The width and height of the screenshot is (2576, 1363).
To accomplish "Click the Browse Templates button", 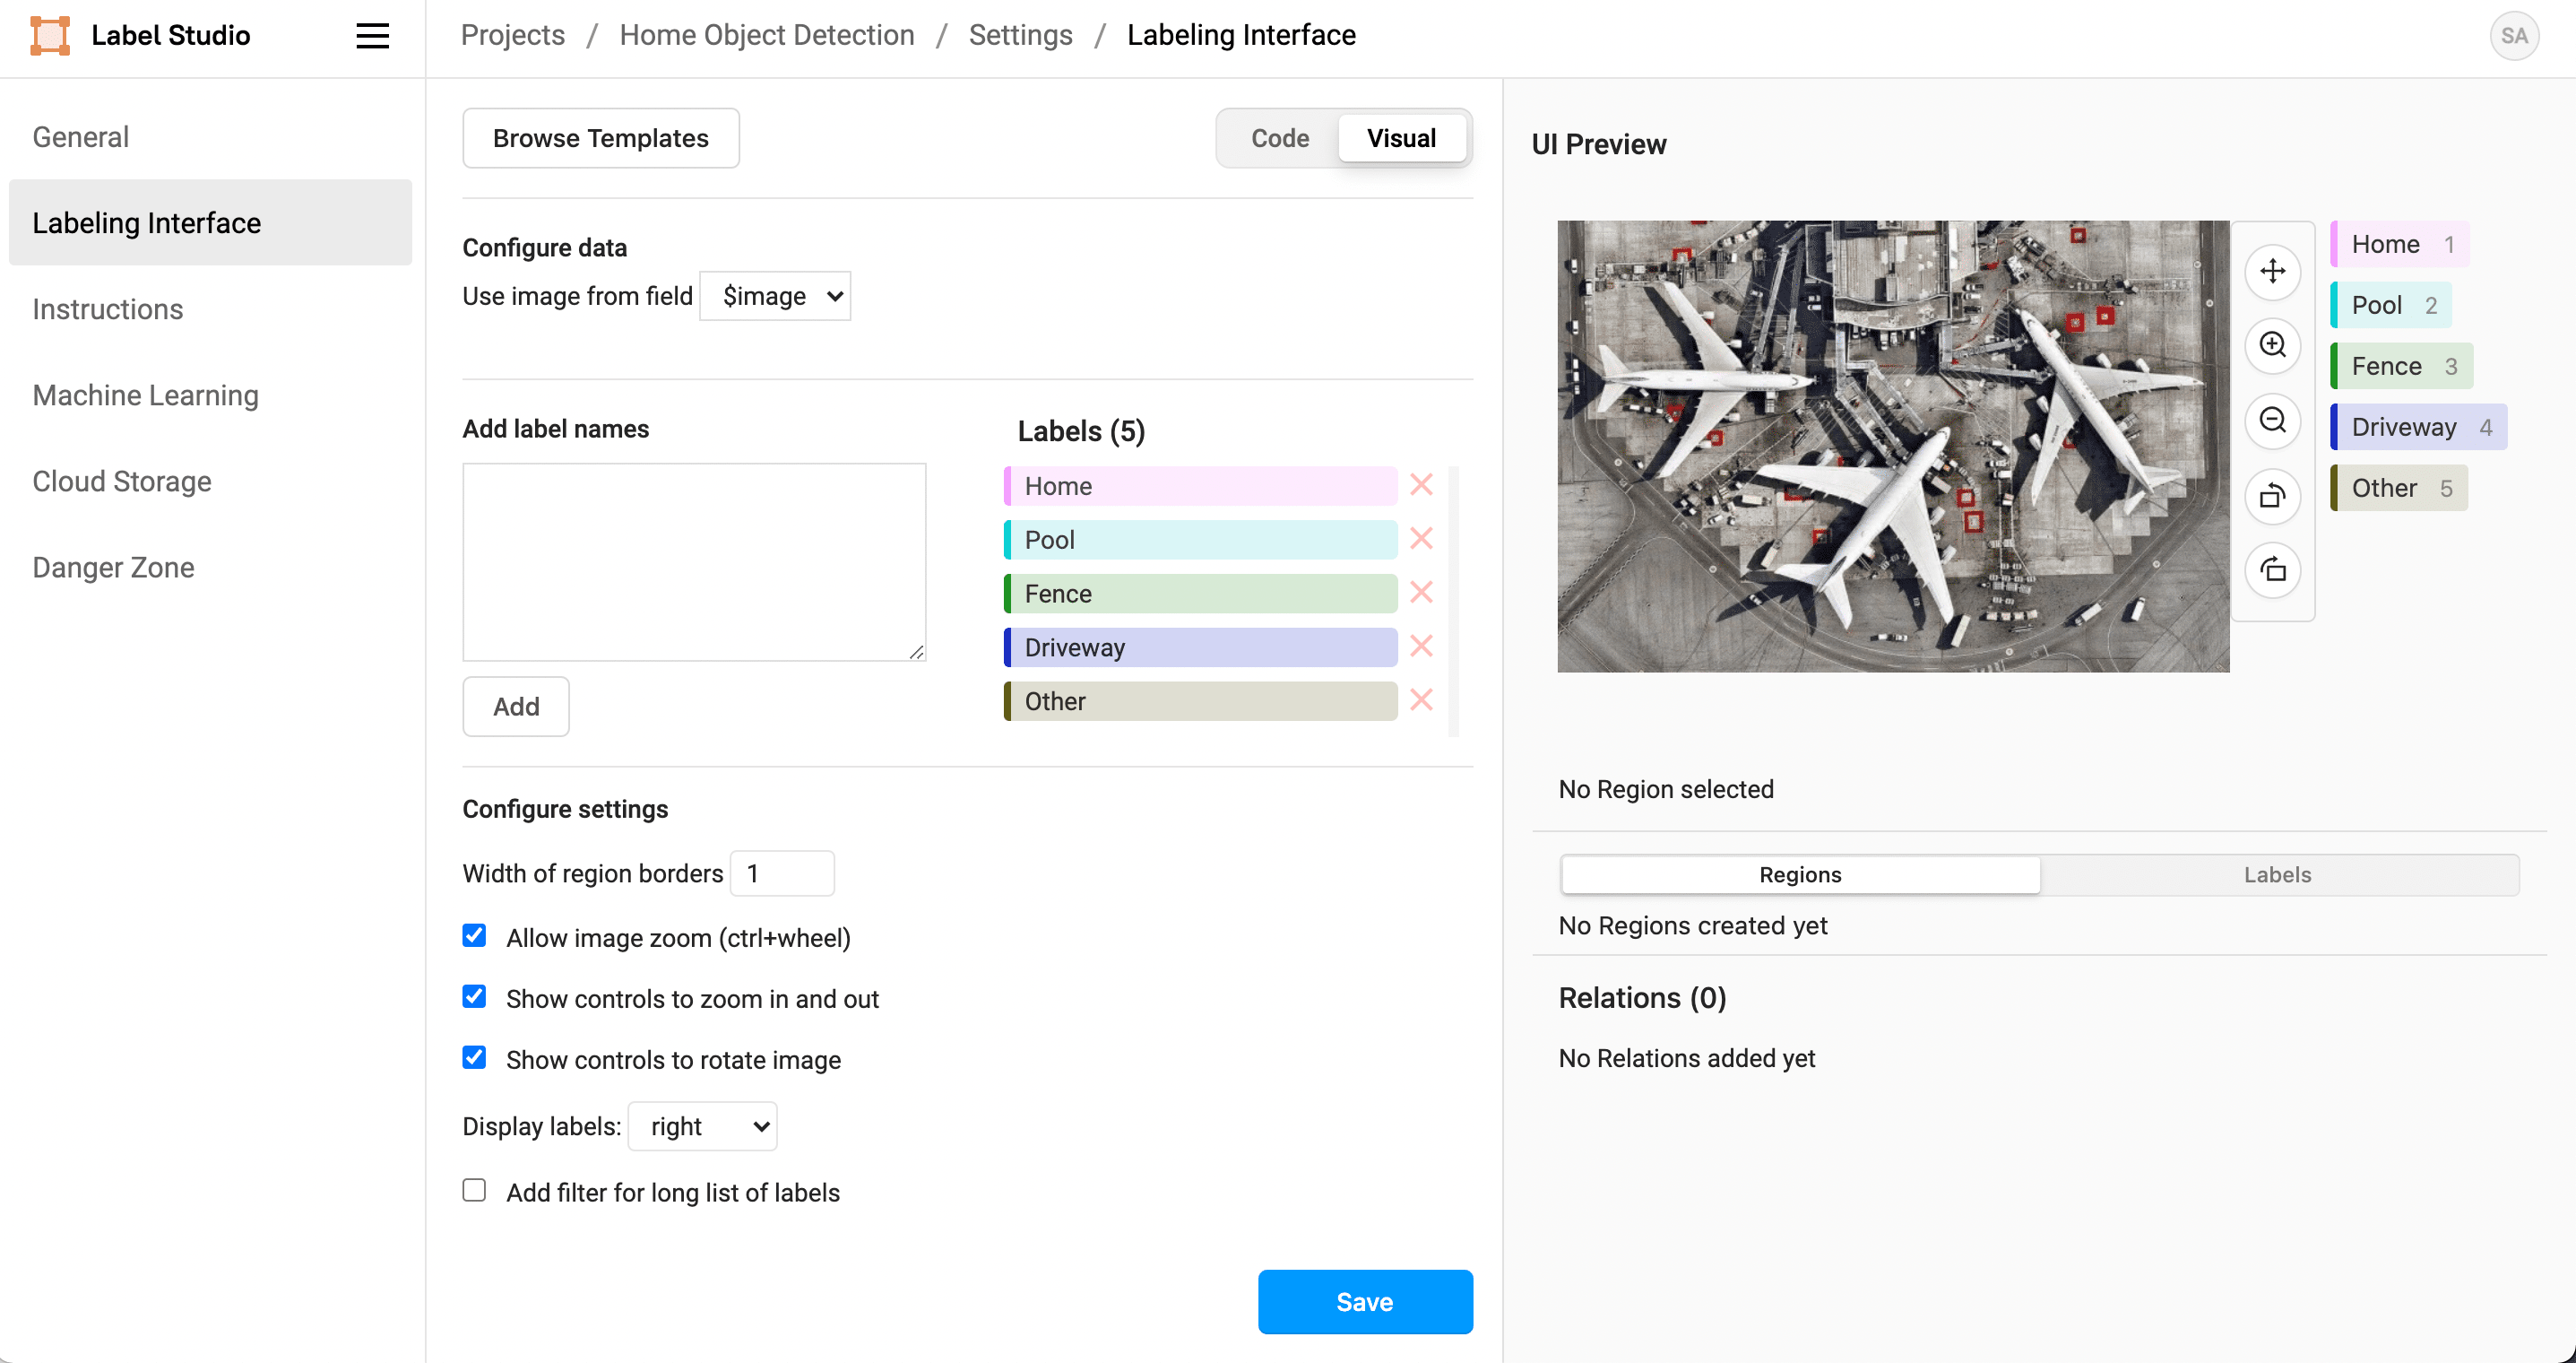I will (600, 138).
